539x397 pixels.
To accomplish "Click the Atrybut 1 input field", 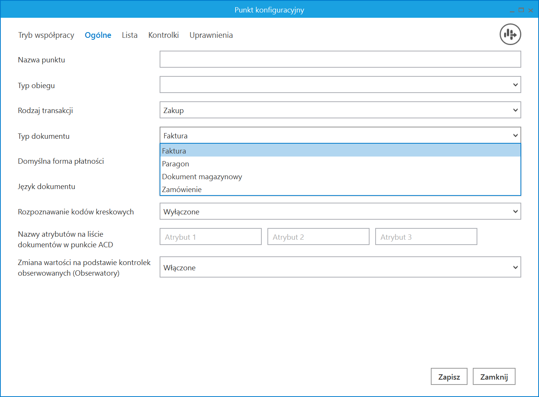I will 210,237.
